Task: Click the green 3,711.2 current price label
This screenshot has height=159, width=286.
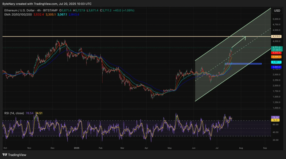Action: [276, 48]
